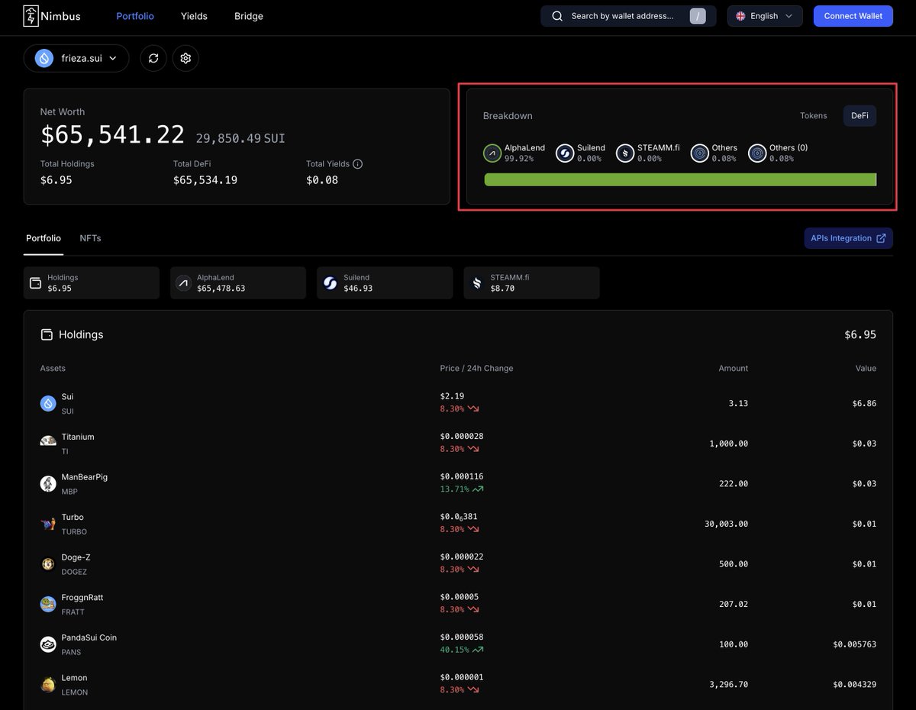Open the frieza.sui wallet dropdown
The width and height of the screenshot is (916, 710).
pyautogui.click(x=76, y=58)
